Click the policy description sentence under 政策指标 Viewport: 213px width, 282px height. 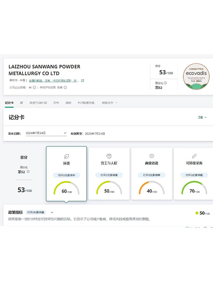pyautogui.click(x=79, y=219)
